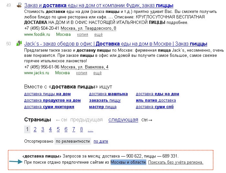Open копия cached copy for jacks.ru

[x=82, y=73]
